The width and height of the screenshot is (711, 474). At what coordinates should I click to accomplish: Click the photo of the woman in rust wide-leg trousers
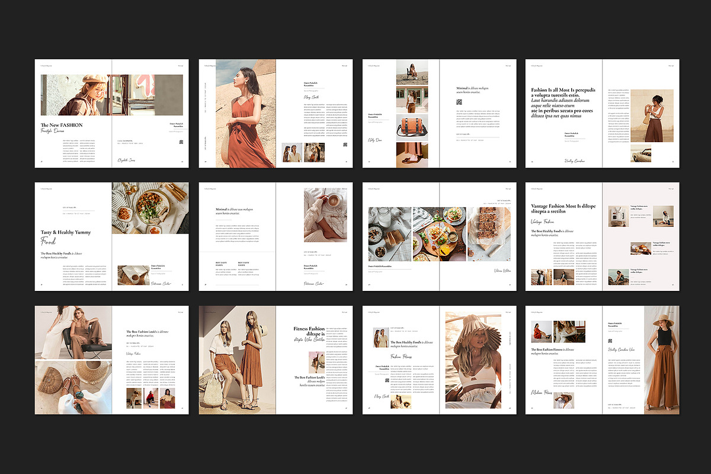[x=662, y=360]
